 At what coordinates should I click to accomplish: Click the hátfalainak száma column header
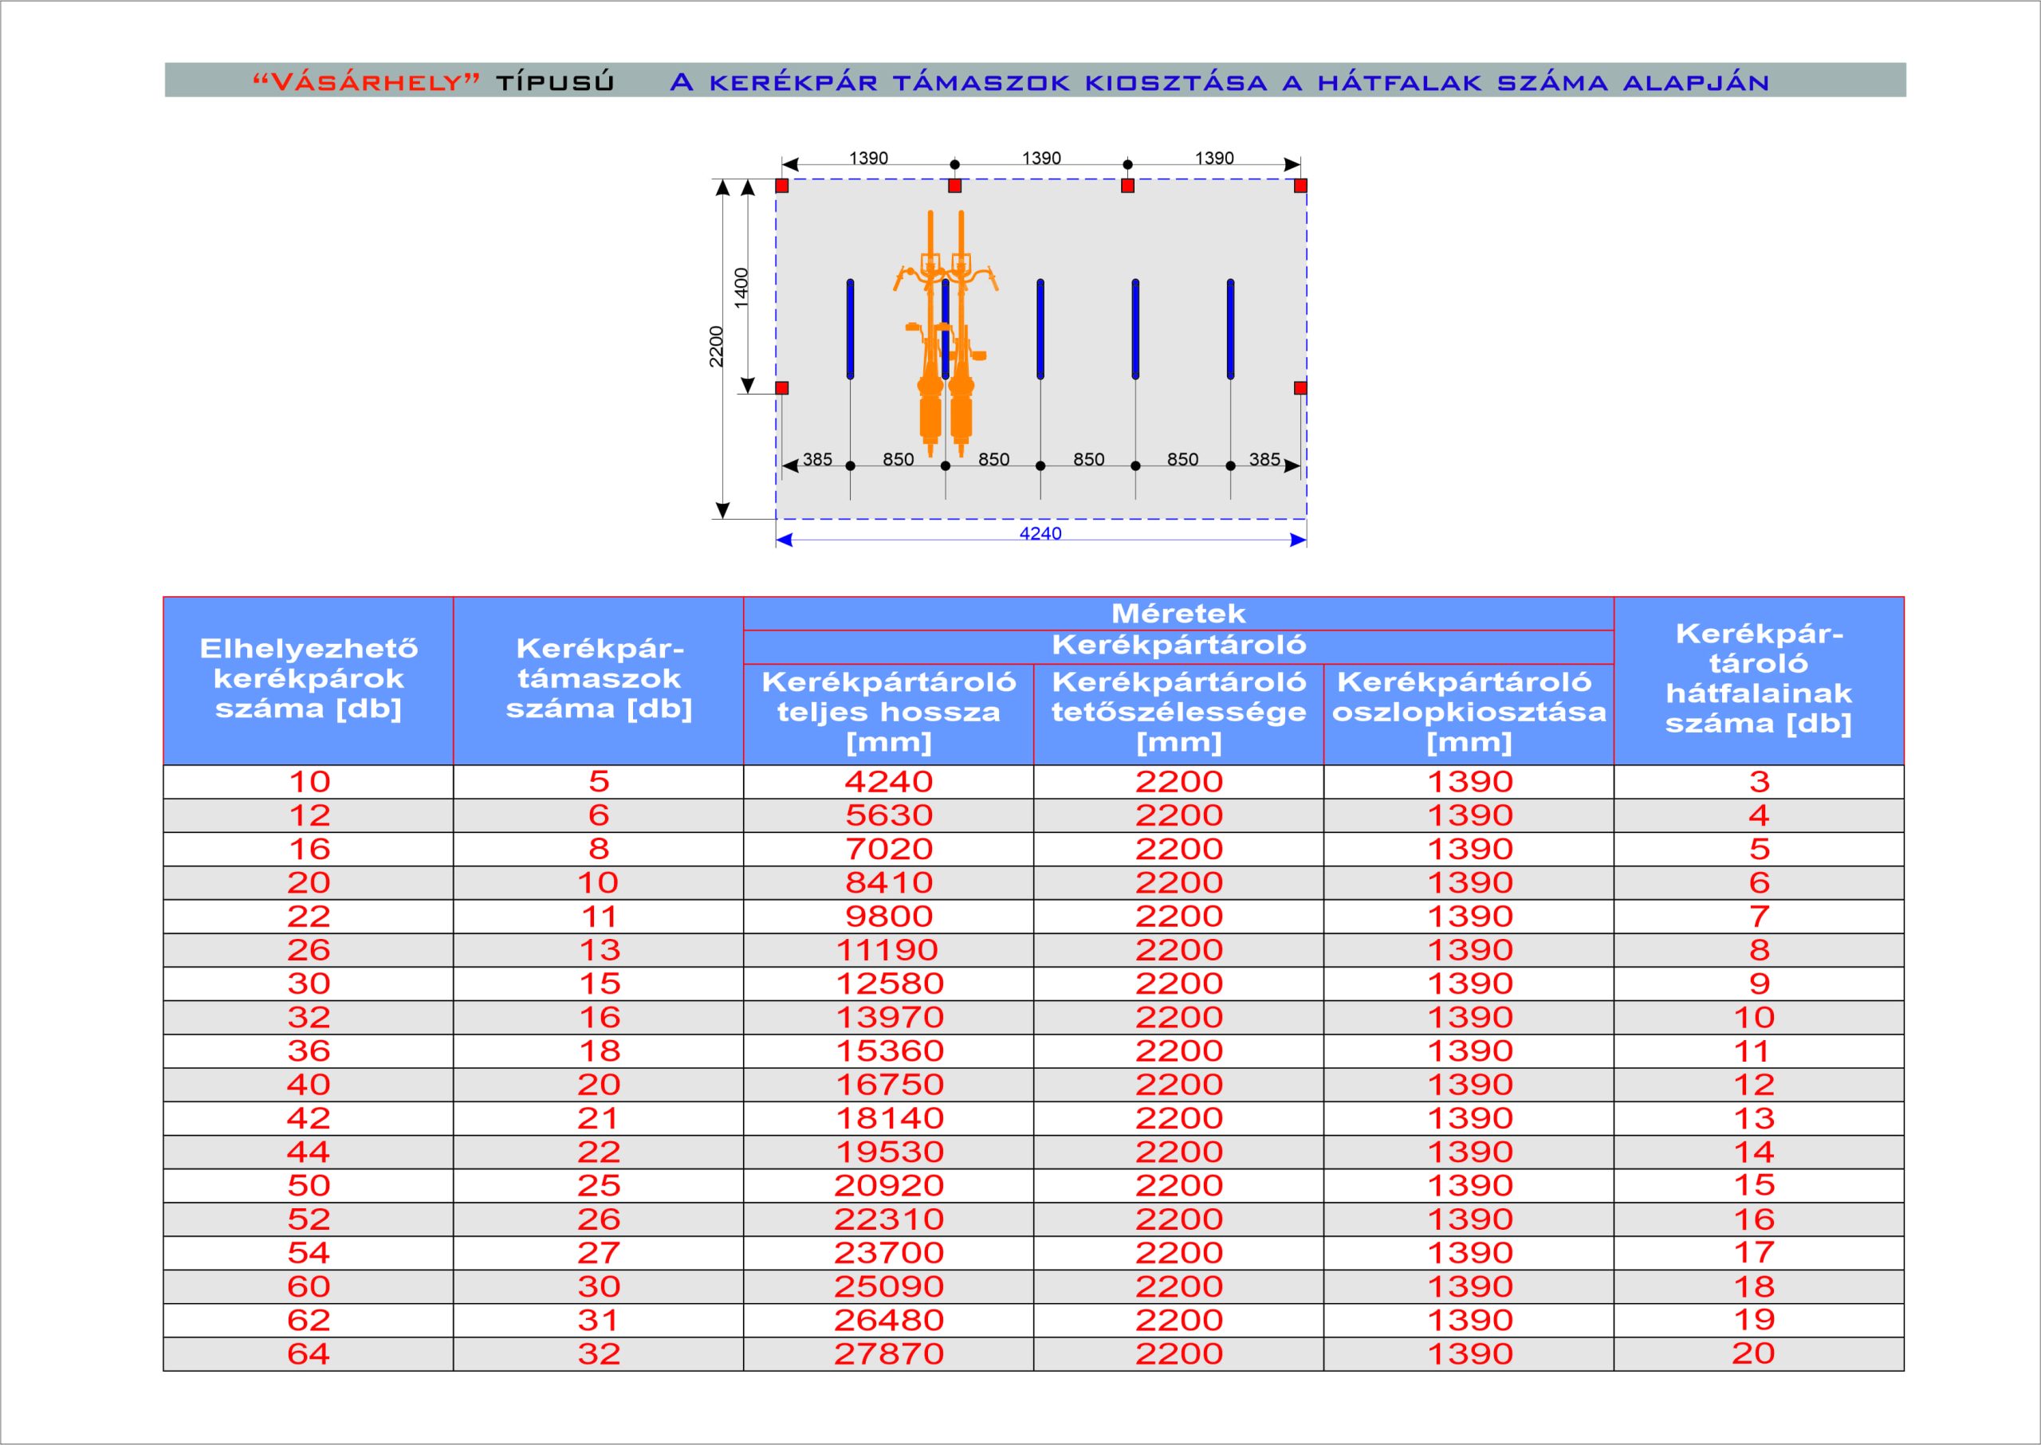(1758, 679)
